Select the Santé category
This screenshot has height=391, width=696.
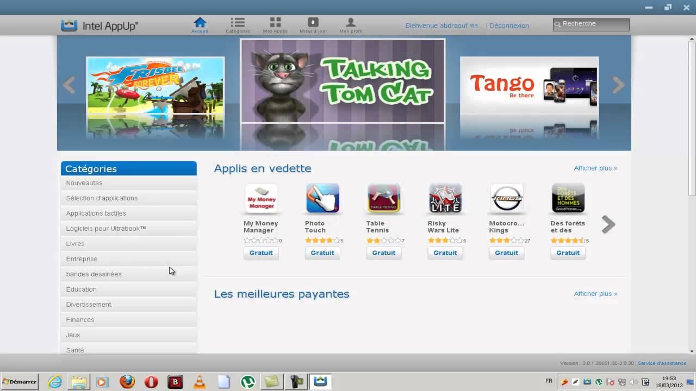click(129, 349)
